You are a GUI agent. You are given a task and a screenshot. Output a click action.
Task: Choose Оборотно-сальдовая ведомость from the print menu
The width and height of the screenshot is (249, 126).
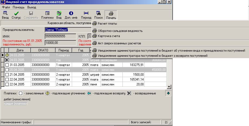(120, 31)
